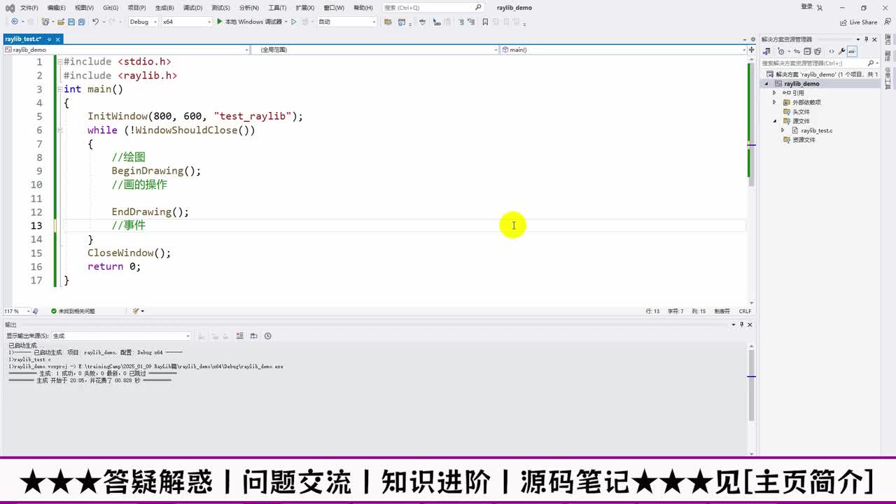Click Sync with Active Document icon
The width and height of the screenshot is (896, 504).
[x=797, y=51]
